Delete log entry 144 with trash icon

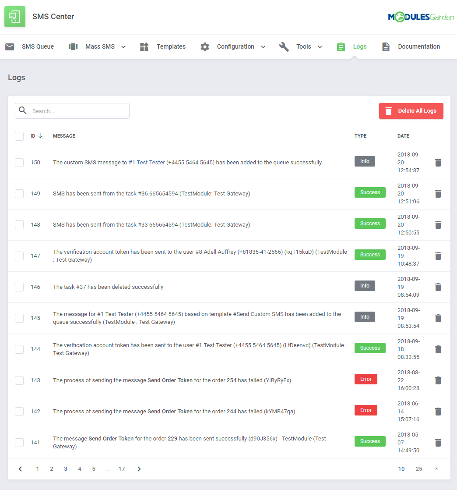click(x=438, y=349)
